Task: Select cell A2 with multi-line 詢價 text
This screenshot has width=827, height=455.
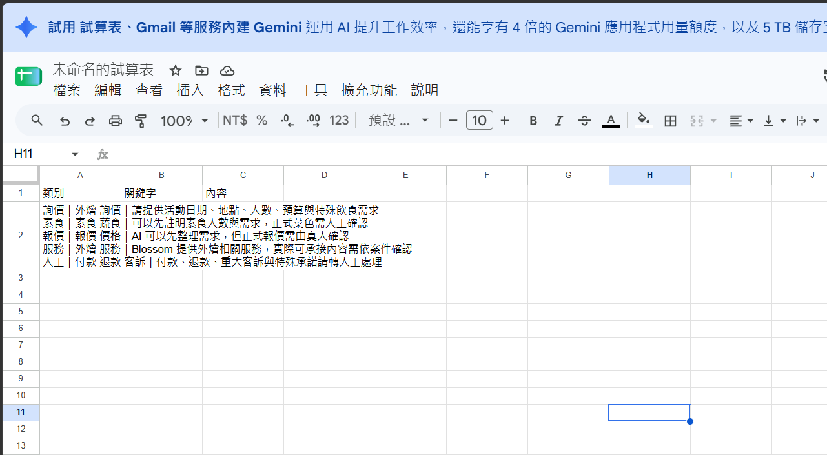Action: tap(80, 236)
